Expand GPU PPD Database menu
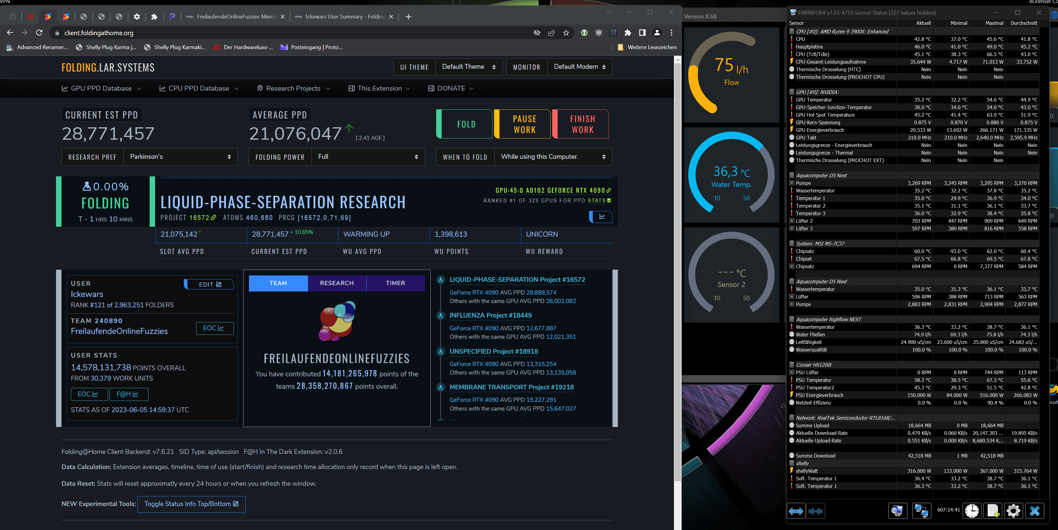This screenshot has height=530, width=1058. tap(101, 88)
